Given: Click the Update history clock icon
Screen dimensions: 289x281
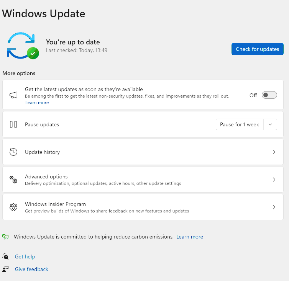Looking at the screenshot, I should [13, 152].
